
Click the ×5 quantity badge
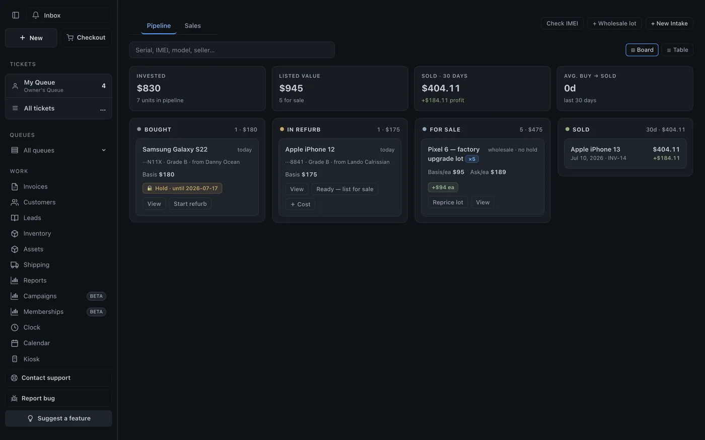click(472, 159)
